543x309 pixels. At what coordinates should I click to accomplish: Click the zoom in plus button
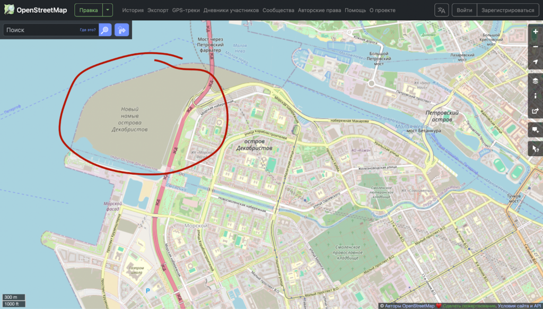point(535,32)
